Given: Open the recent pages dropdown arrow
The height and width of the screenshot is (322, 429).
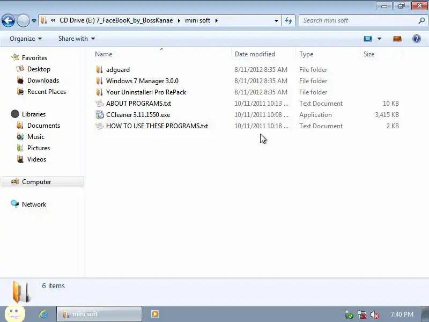Looking at the screenshot, I should coord(34,21).
